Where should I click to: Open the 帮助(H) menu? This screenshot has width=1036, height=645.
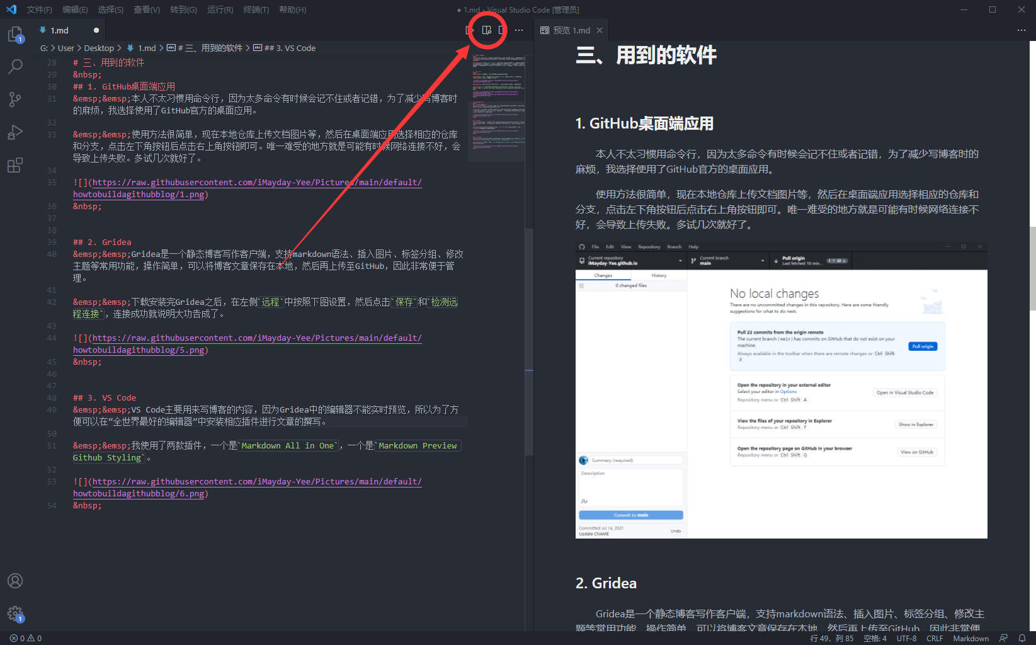pyautogui.click(x=292, y=9)
